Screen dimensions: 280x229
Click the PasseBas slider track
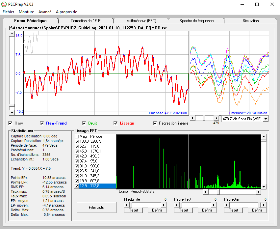tap(245, 205)
